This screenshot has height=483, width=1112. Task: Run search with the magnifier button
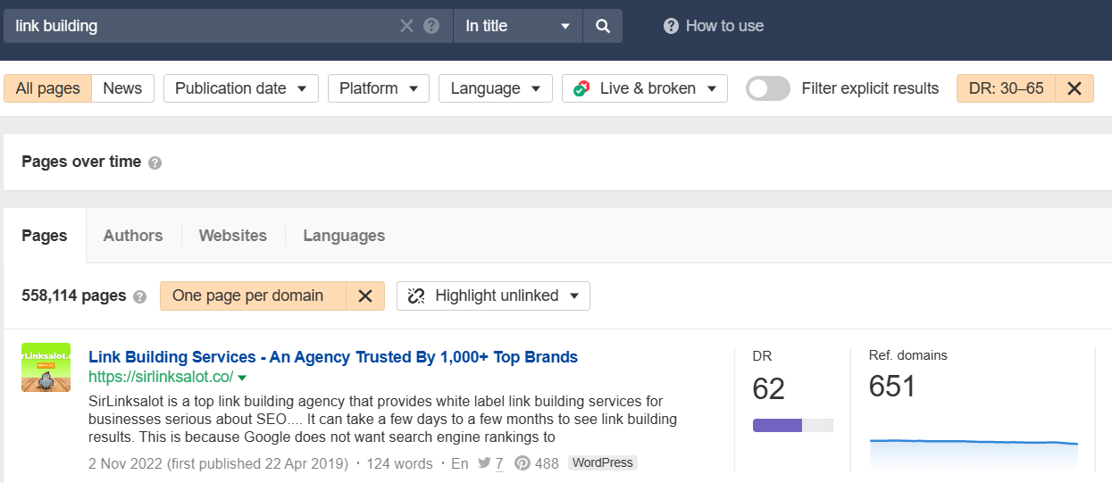603,26
